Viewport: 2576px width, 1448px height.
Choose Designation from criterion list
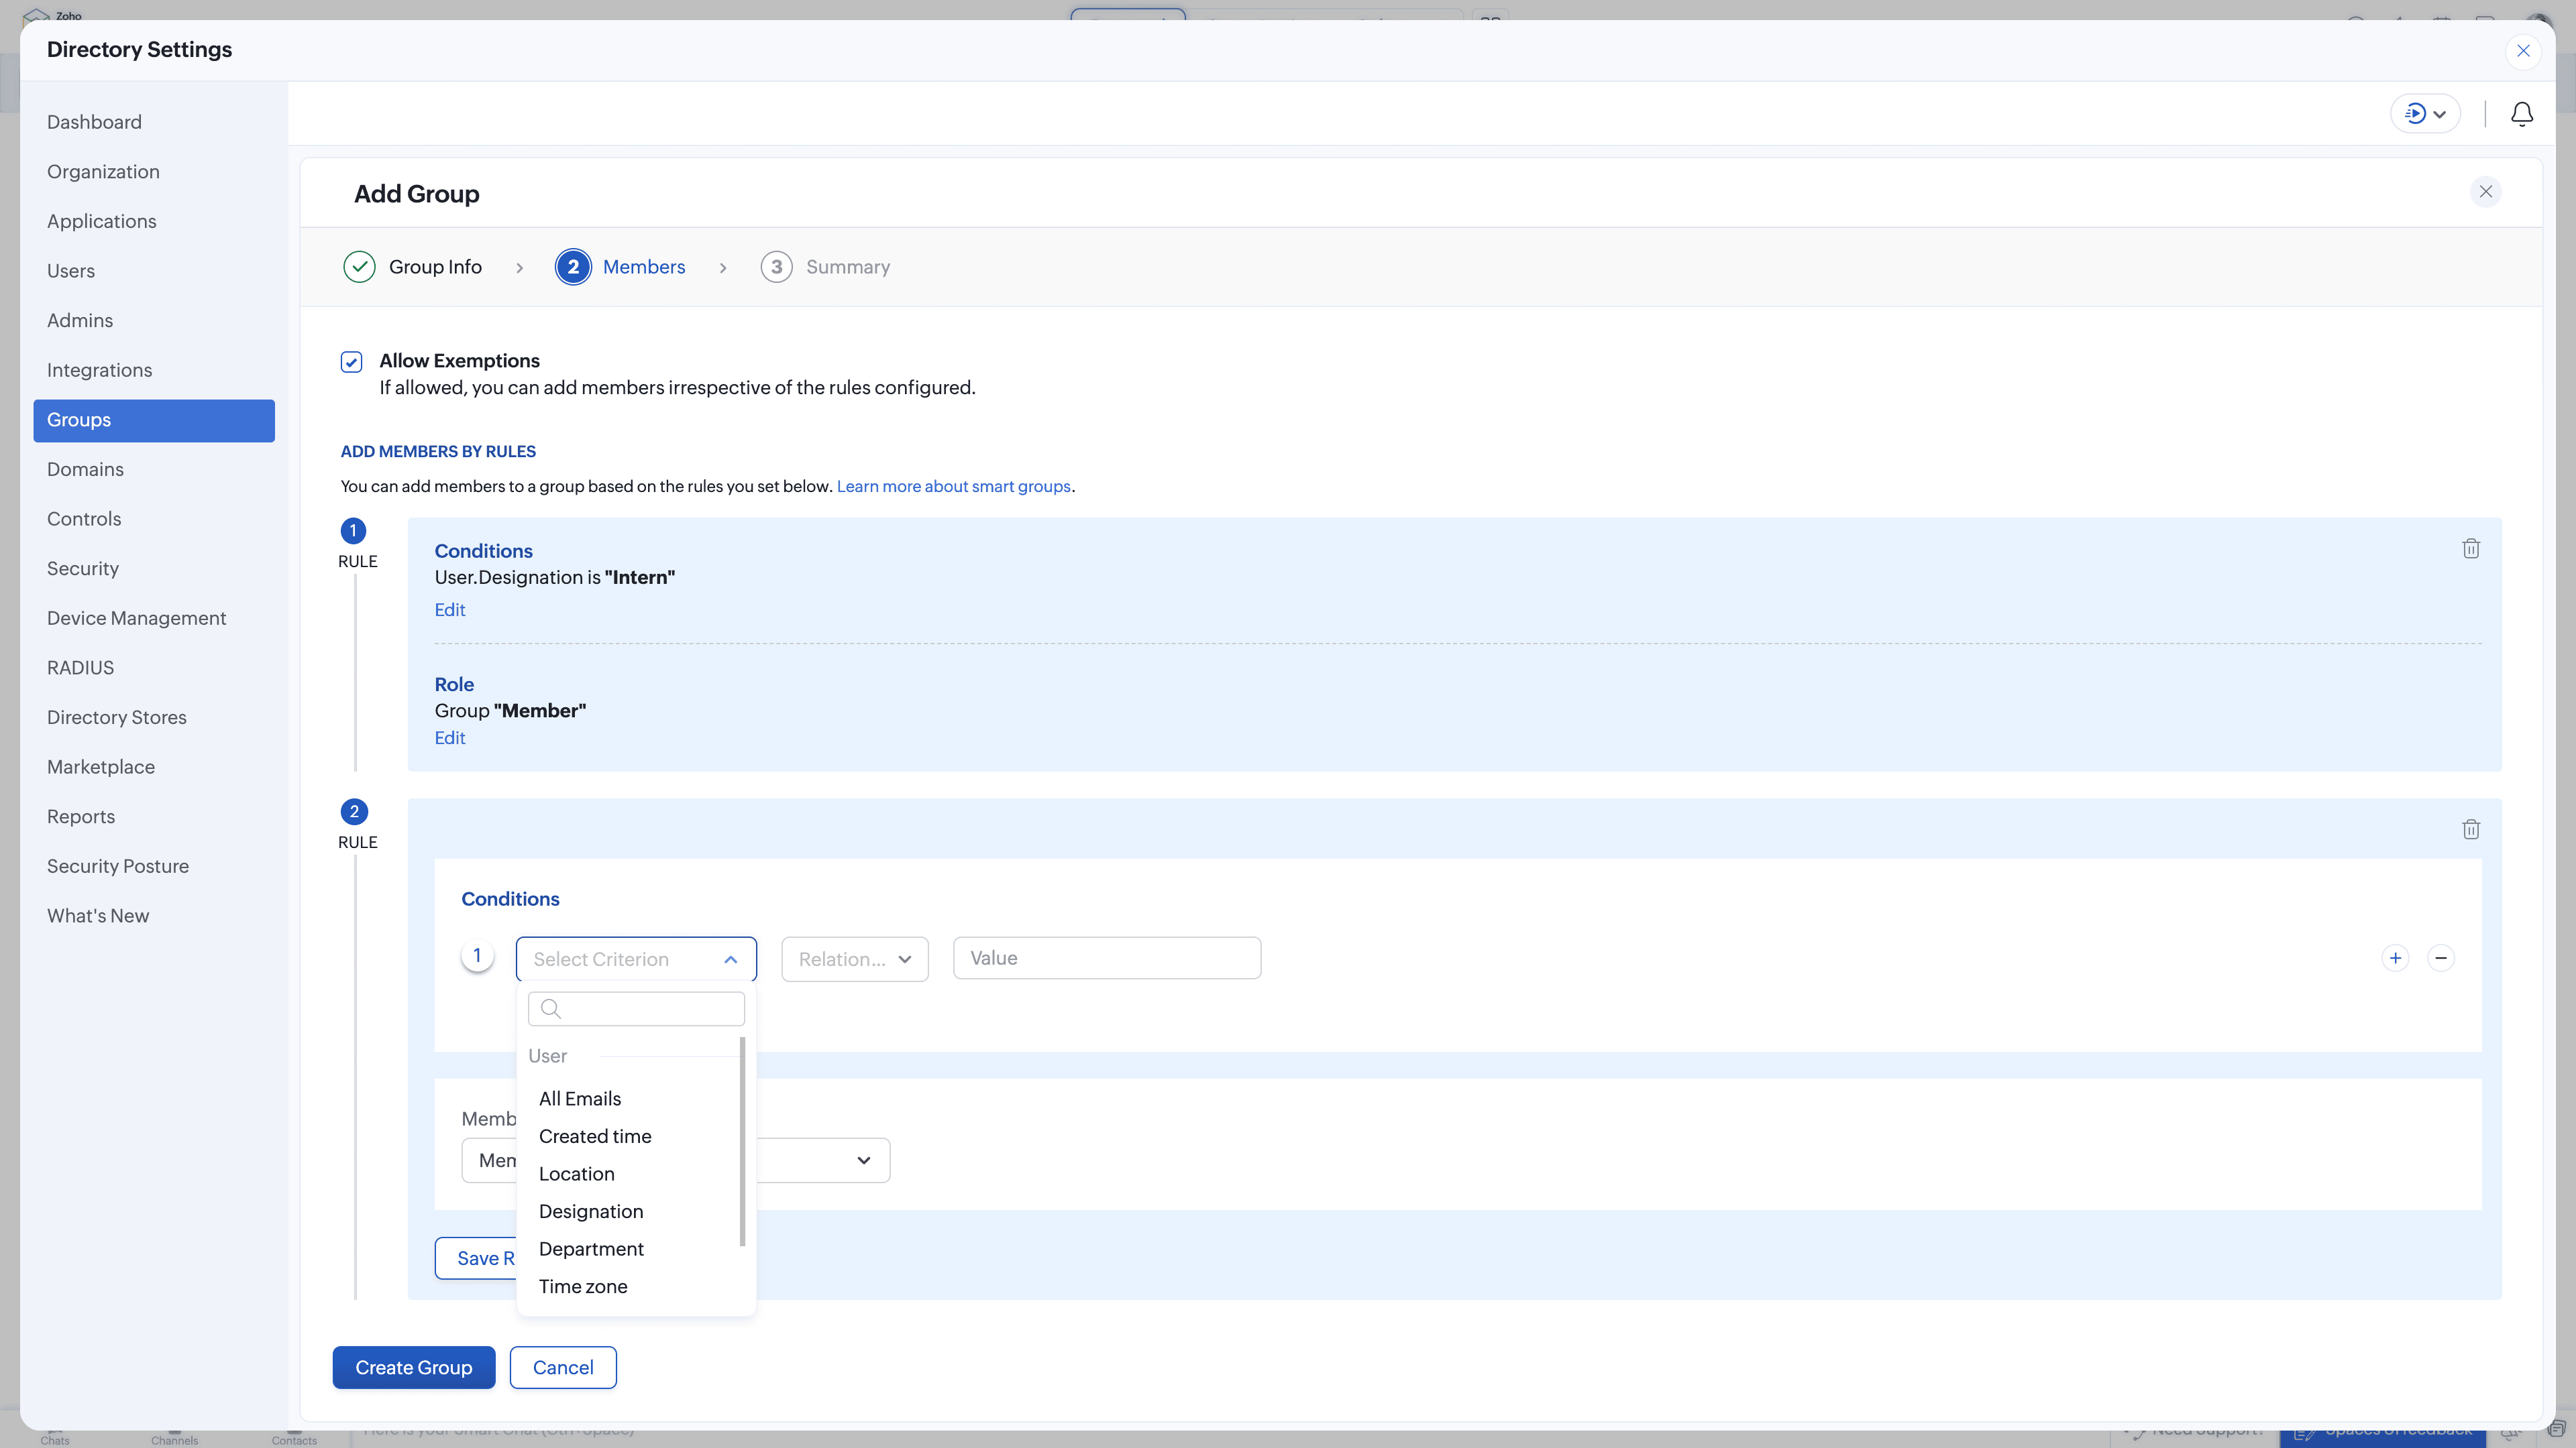coord(591,1211)
